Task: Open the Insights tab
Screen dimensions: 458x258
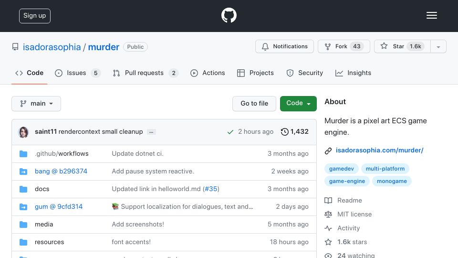Action: [x=353, y=73]
